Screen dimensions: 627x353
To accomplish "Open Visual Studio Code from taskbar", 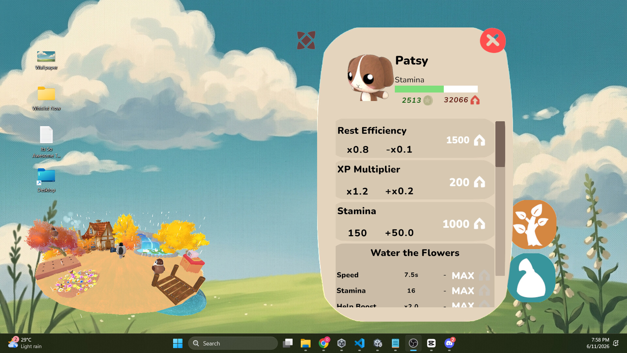I will (360, 343).
